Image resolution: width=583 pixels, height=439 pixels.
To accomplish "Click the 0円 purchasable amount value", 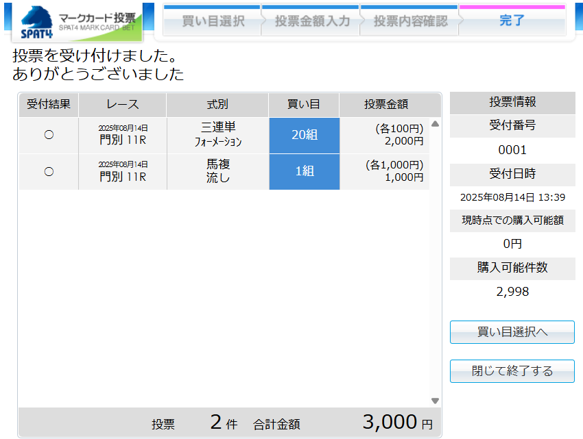I will [512, 244].
